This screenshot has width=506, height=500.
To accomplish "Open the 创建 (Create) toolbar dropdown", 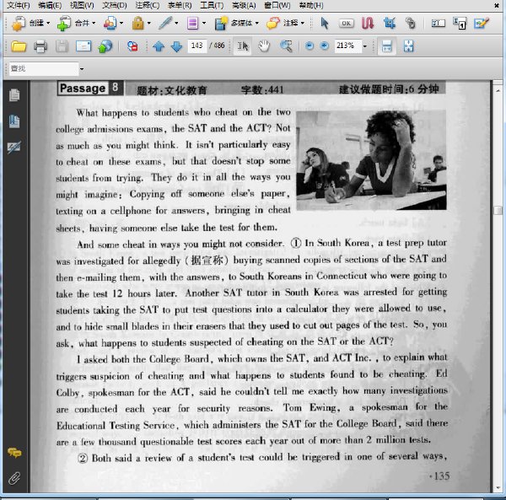I will pos(48,24).
